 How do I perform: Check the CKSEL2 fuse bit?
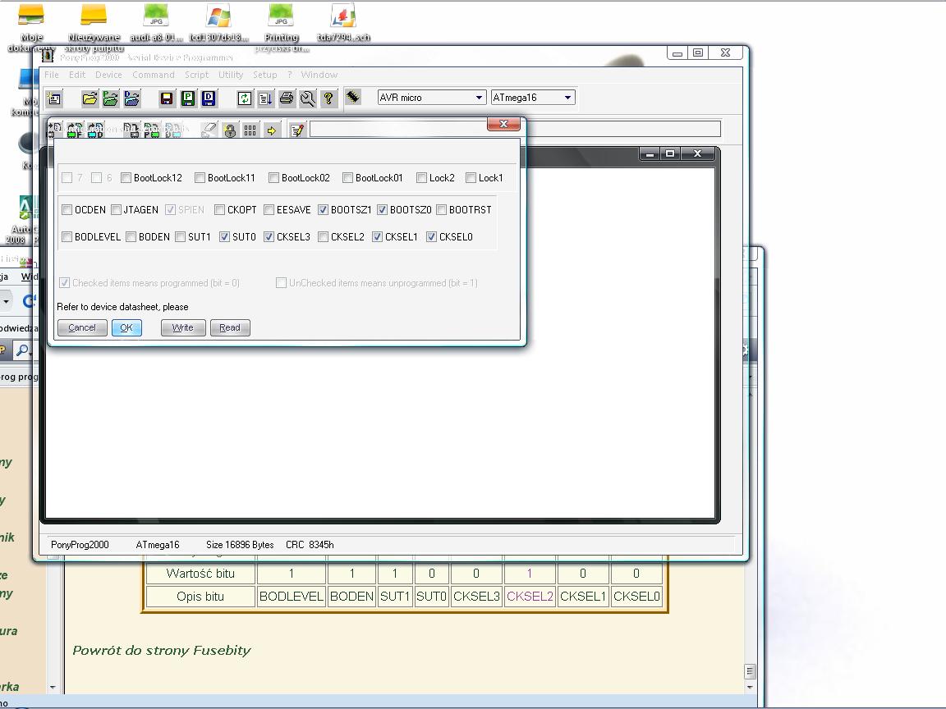click(x=324, y=237)
